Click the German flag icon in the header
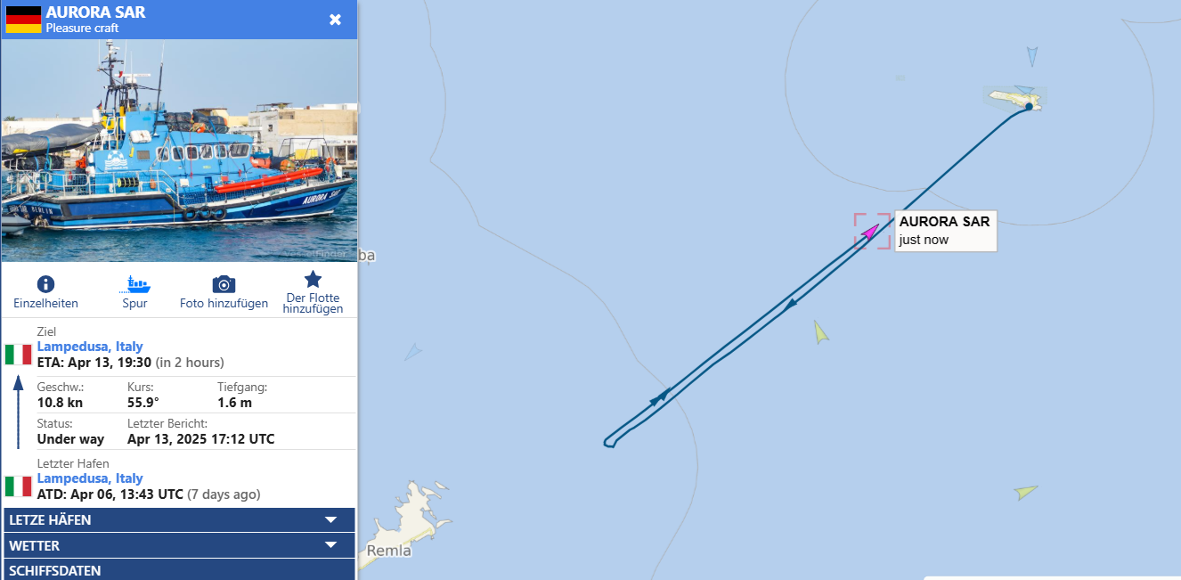Image resolution: width=1181 pixels, height=580 pixels. point(23,20)
